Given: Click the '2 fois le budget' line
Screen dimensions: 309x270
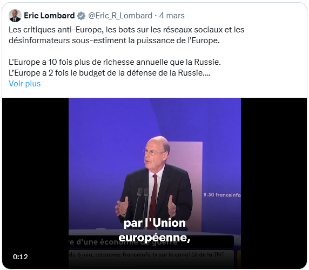Looking at the screenshot, I should coord(110,73).
